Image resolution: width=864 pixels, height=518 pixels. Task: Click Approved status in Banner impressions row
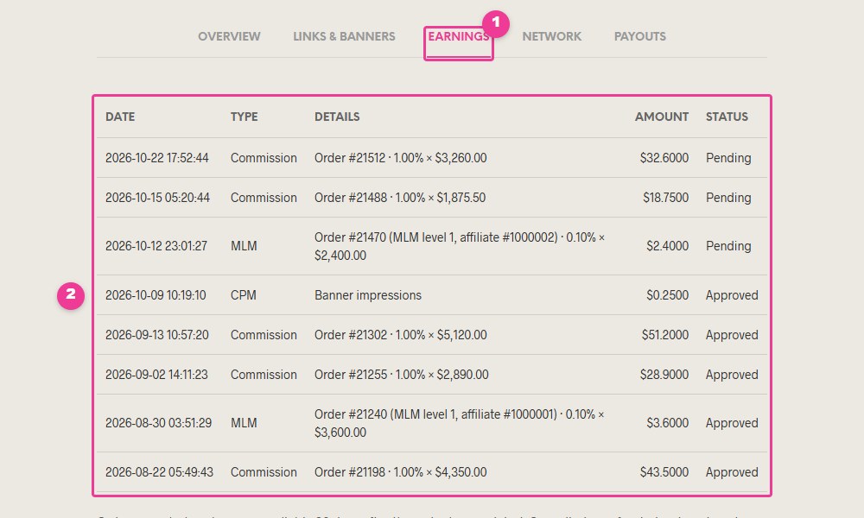[732, 295]
